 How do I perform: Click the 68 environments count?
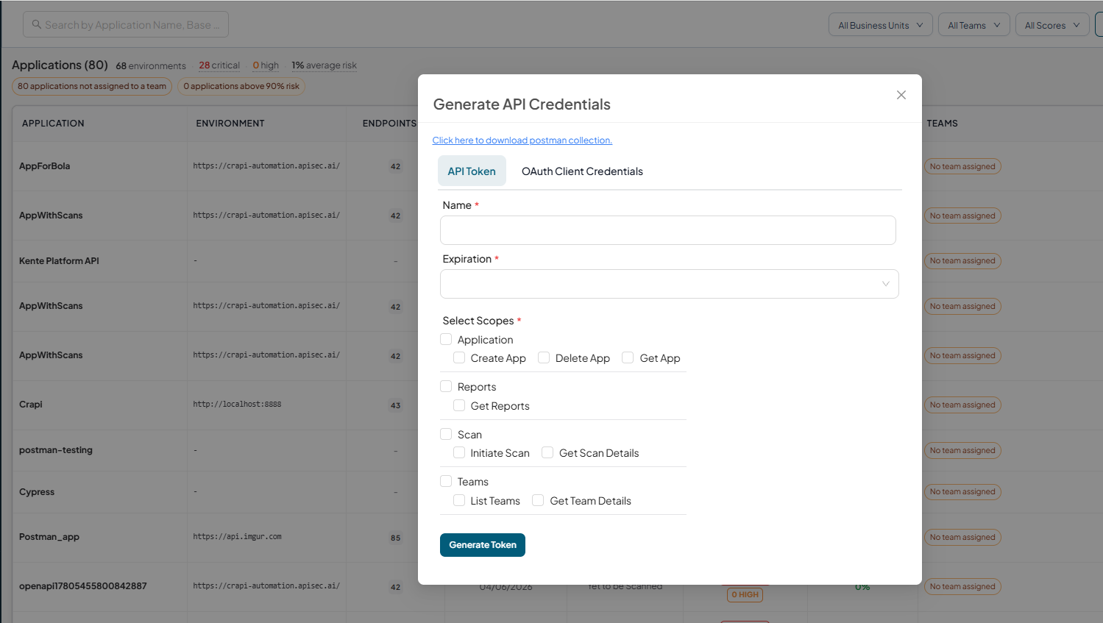click(151, 65)
